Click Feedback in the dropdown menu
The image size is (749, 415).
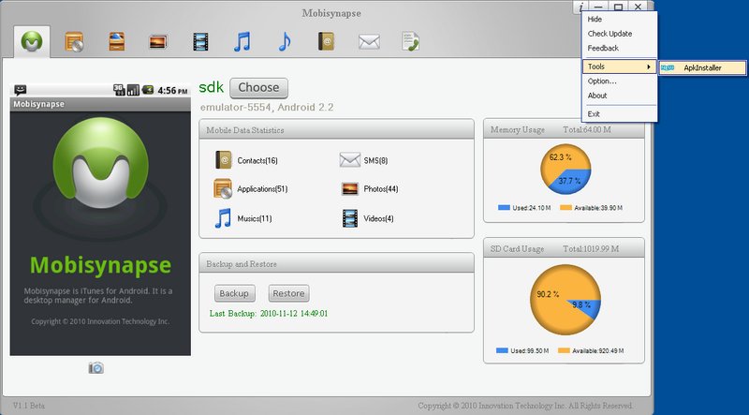tap(603, 48)
